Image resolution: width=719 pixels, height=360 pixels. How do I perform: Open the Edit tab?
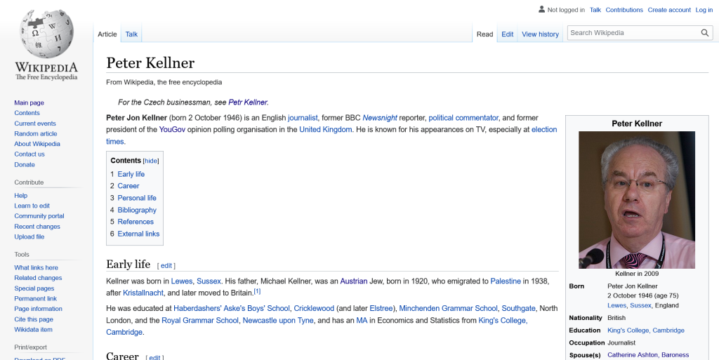tap(507, 34)
